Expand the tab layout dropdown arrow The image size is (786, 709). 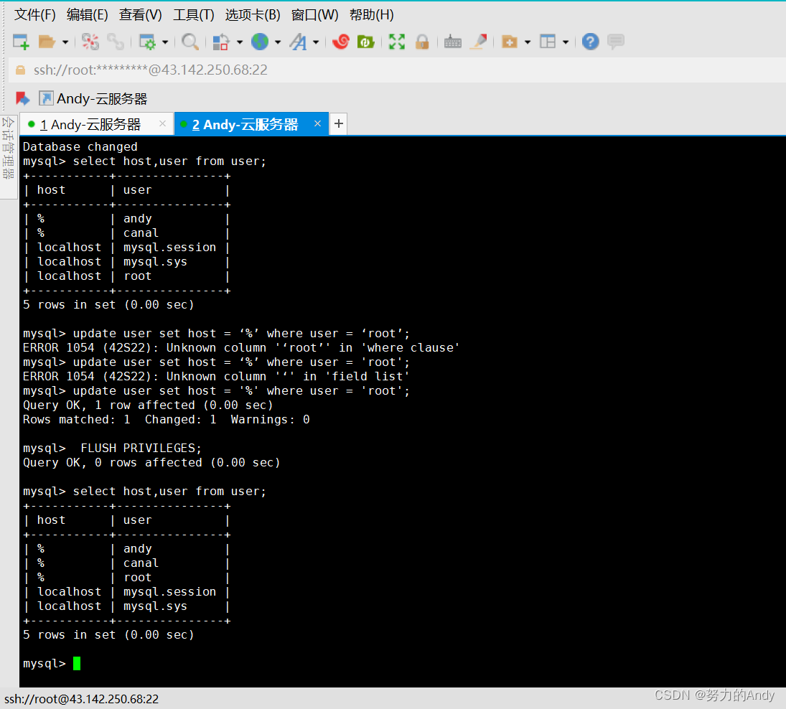point(566,42)
